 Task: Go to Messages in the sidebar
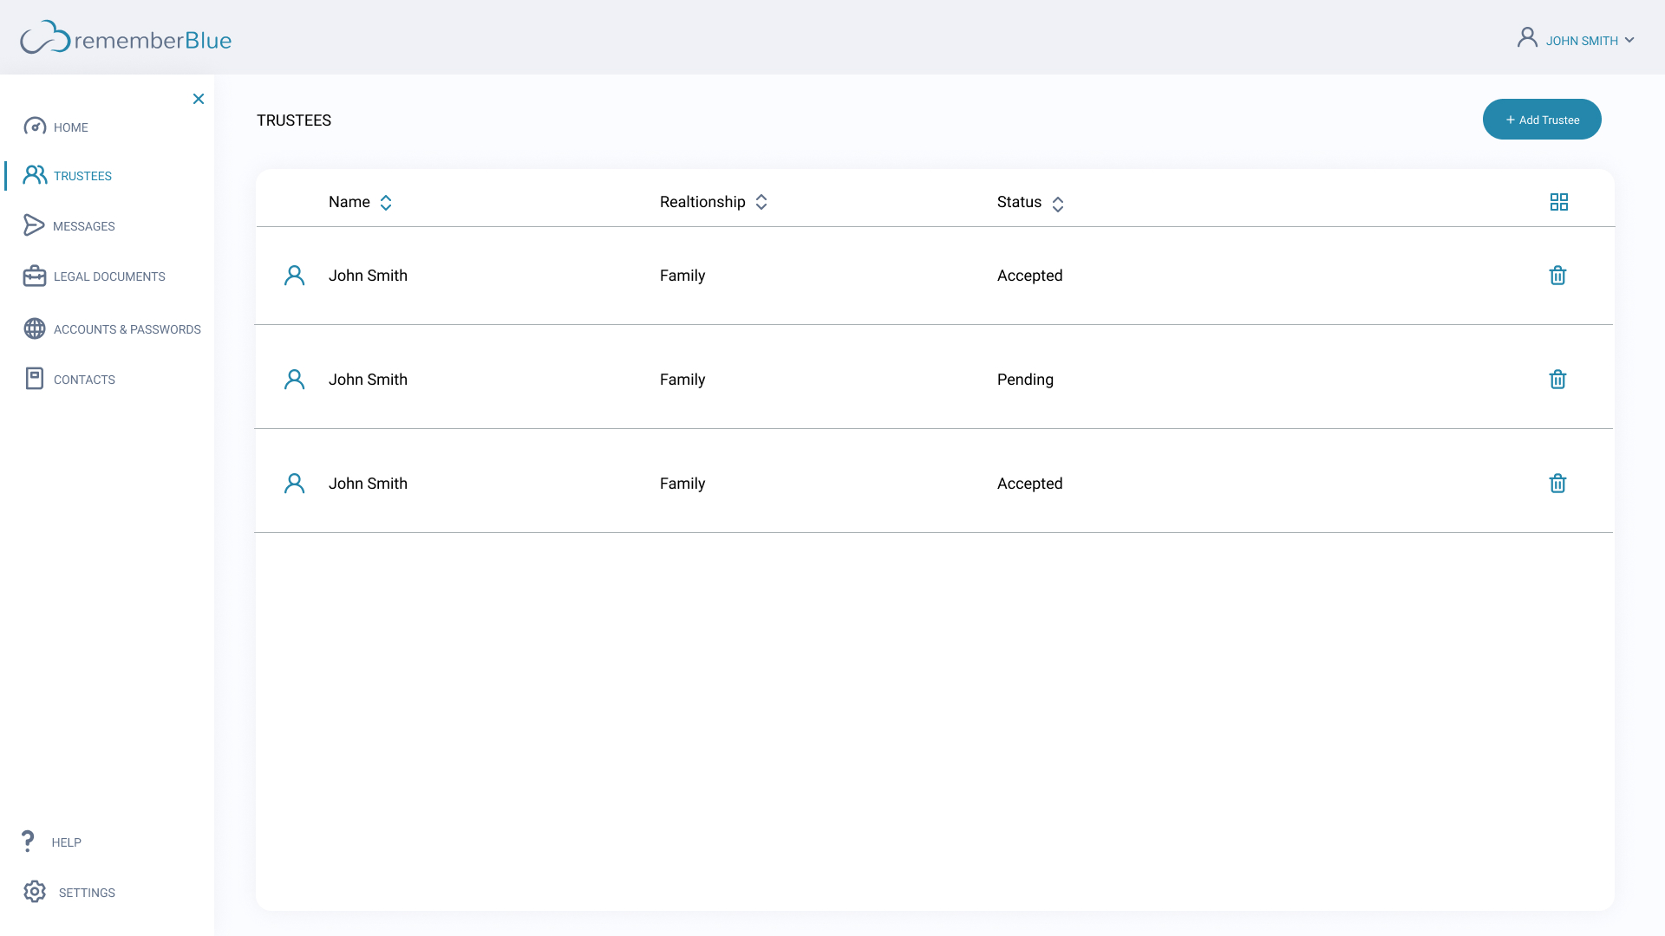(x=83, y=226)
